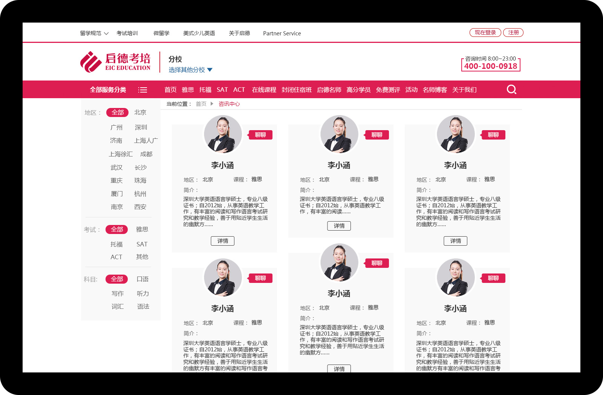
Task: Click the search magnifier icon in the red navbar
Action: coord(511,90)
